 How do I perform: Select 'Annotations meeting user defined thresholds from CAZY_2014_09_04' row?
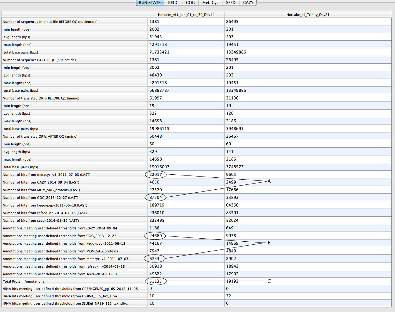point(196,228)
